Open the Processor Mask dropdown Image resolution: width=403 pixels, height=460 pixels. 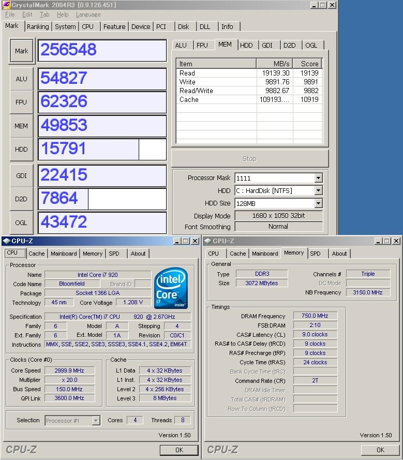318,178
